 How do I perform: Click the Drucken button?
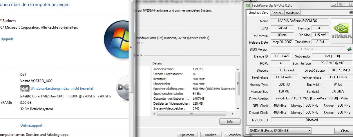tap(211, 135)
